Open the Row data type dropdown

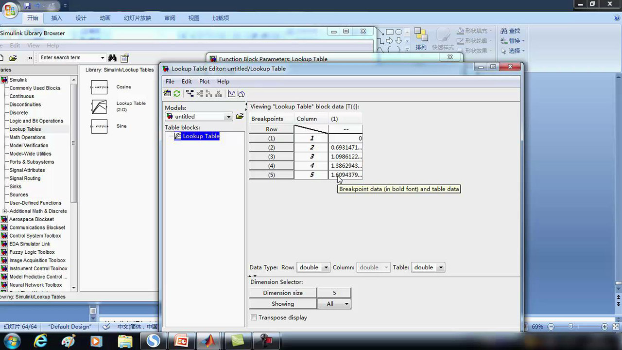coord(326,267)
